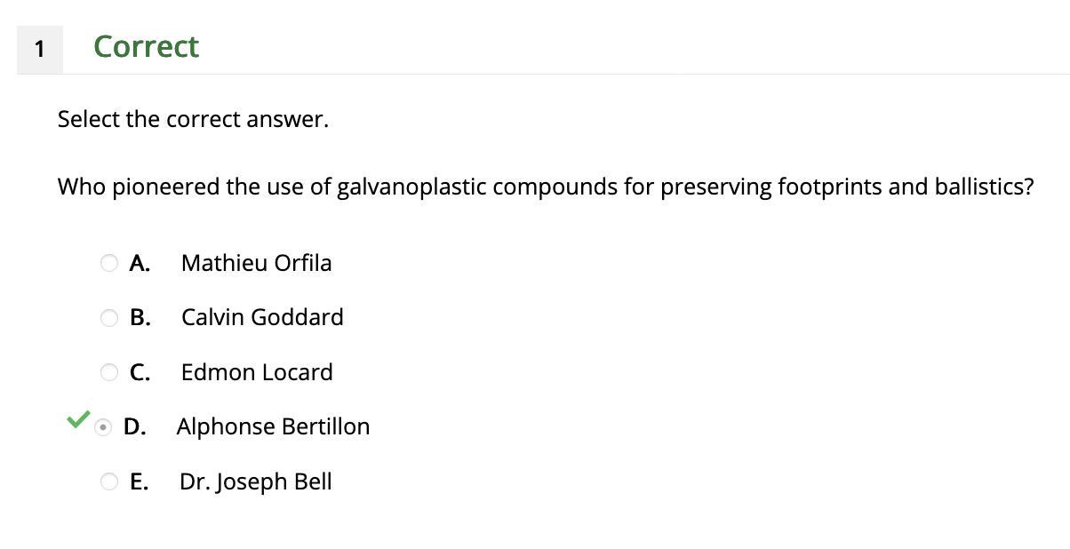Select the radio button for option A

(109, 263)
